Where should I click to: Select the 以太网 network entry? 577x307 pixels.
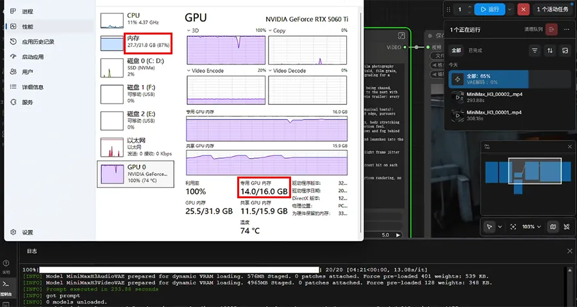(135, 147)
